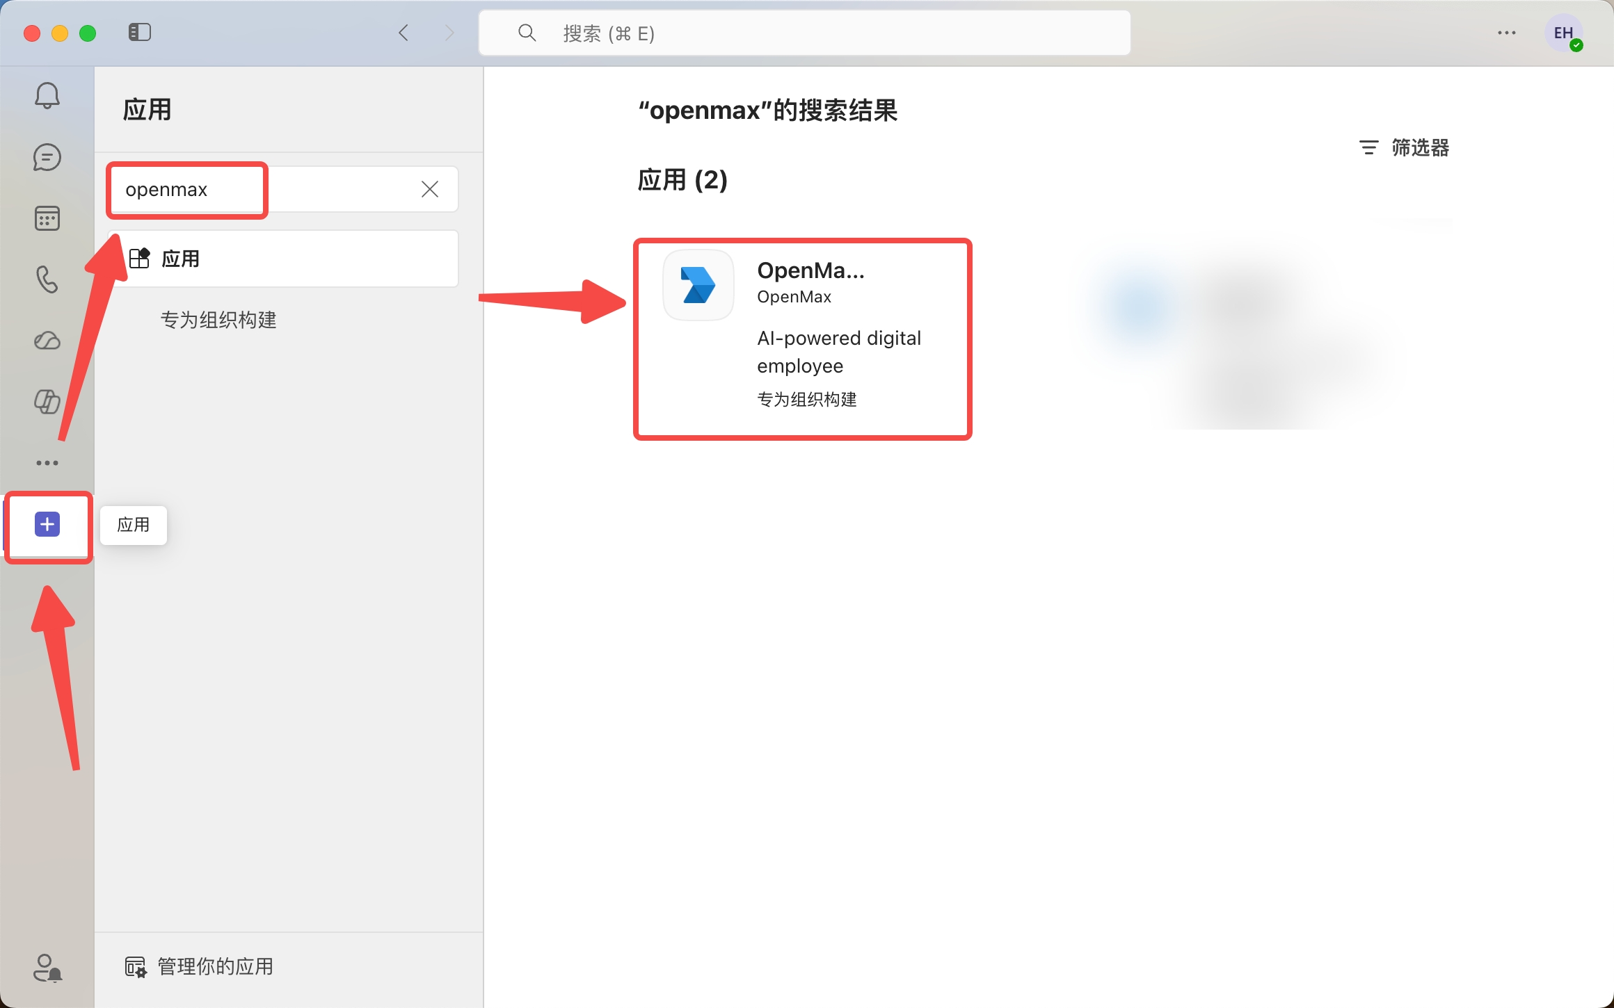1614x1008 pixels.
Task: Click the "OpenMax" publisher name on card
Action: click(794, 297)
